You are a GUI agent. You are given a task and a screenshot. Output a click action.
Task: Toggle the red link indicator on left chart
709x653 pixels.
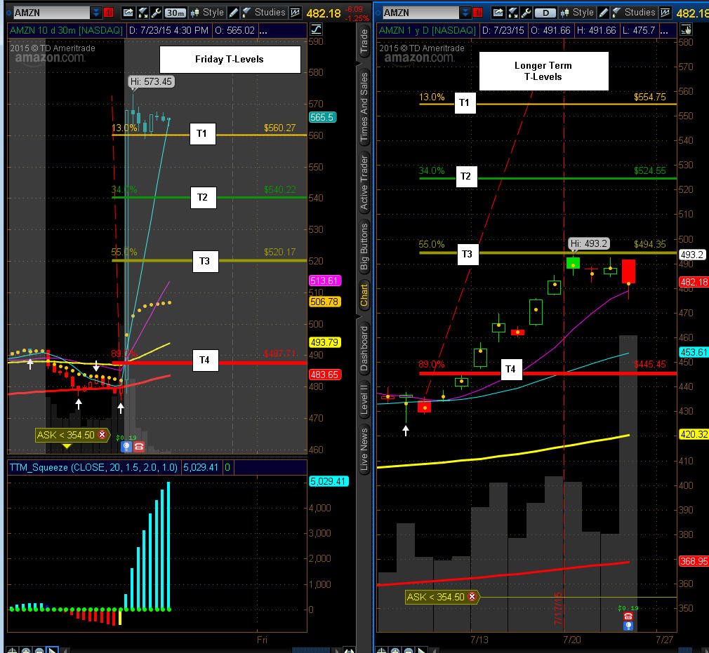click(x=109, y=13)
